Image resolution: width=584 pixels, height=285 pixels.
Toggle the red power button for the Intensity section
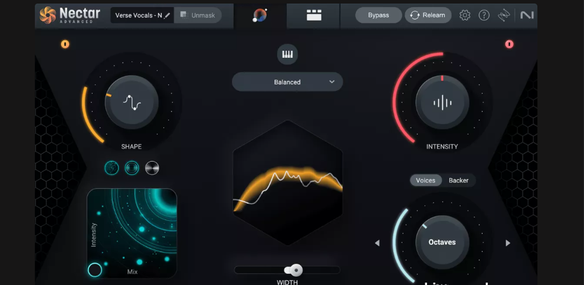[509, 44]
